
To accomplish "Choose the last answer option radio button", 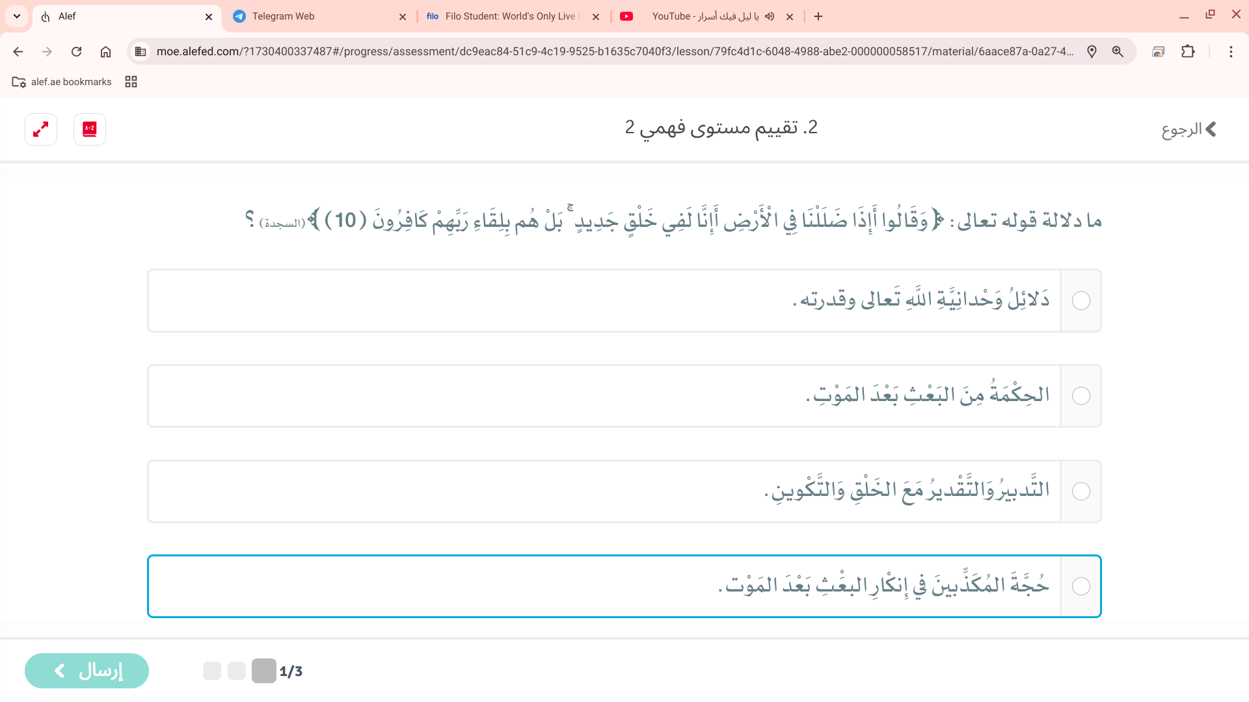I will pyautogui.click(x=1081, y=586).
